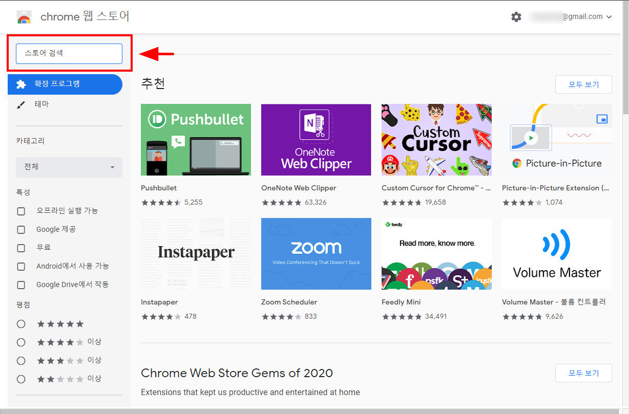Click the 스토어 검색 search field
Screen dimensions: 629x414
69,53
